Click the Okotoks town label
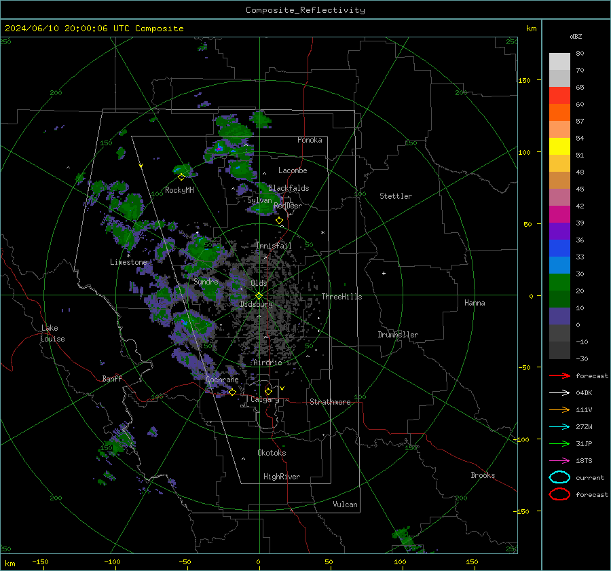This screenshot has height=571, width=611. 272,453
